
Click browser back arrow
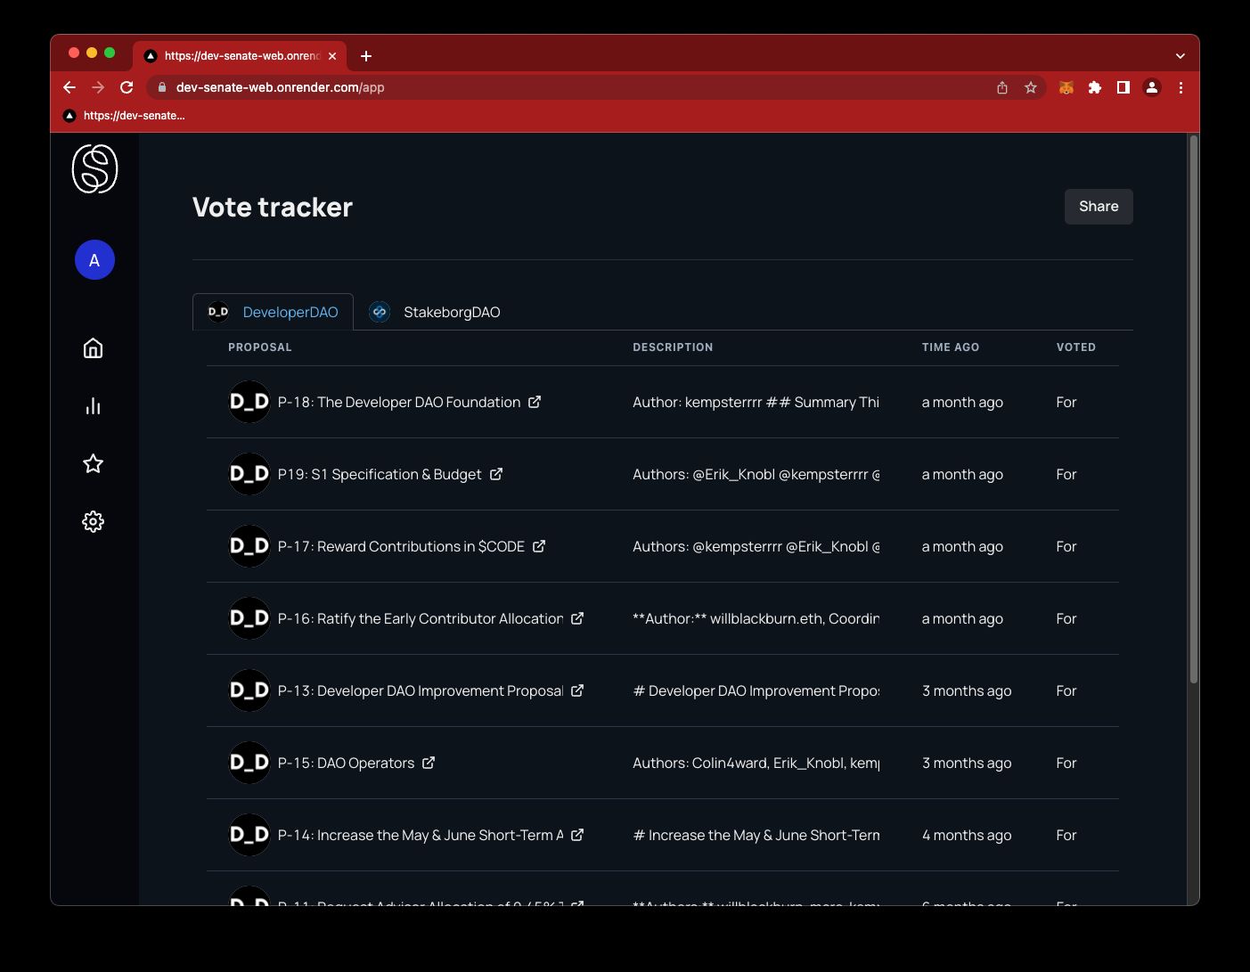click(69, 87)
